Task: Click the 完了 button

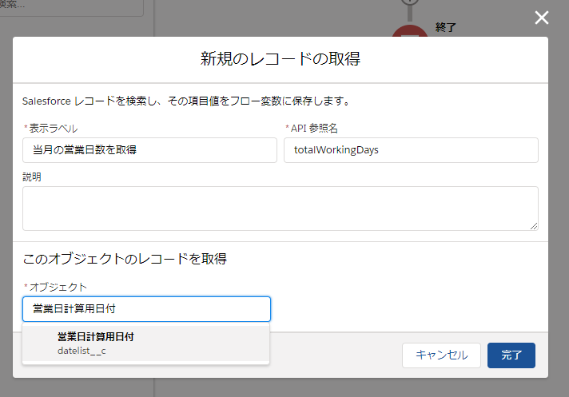Action: 511,355
